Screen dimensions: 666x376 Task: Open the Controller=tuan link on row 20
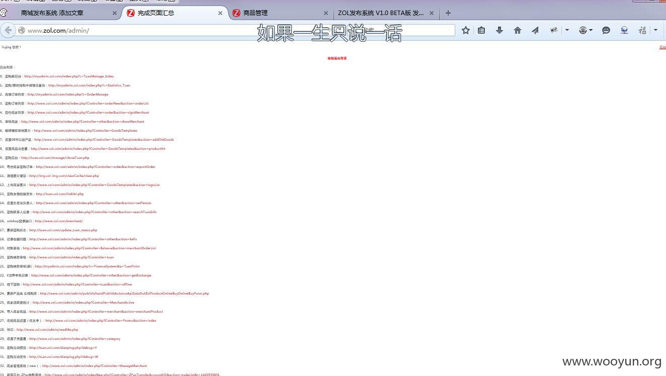[71, 257]
